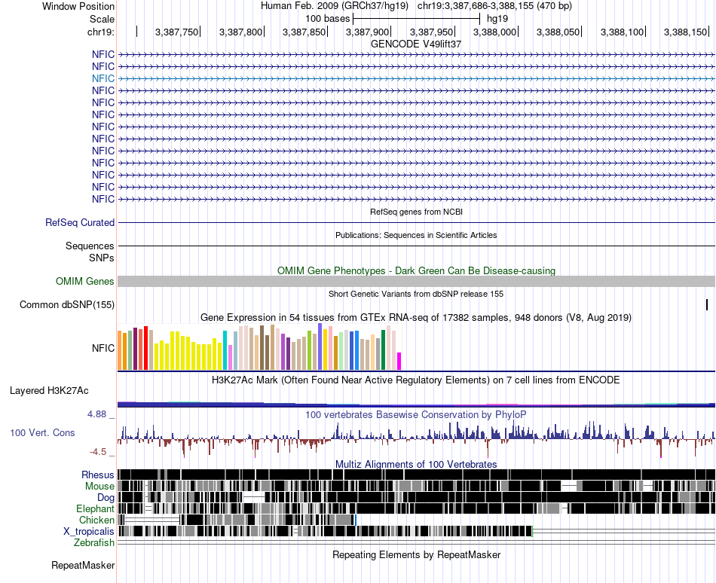Image resolution: width=716 pixels, height=583 pixels.
Task: Click the light-blue highlighted NFIC transcript label
Action: [x=103, y=78]
